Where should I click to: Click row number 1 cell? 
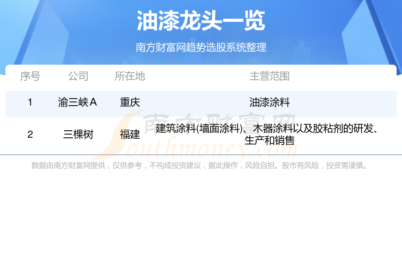tap(30, 102)
